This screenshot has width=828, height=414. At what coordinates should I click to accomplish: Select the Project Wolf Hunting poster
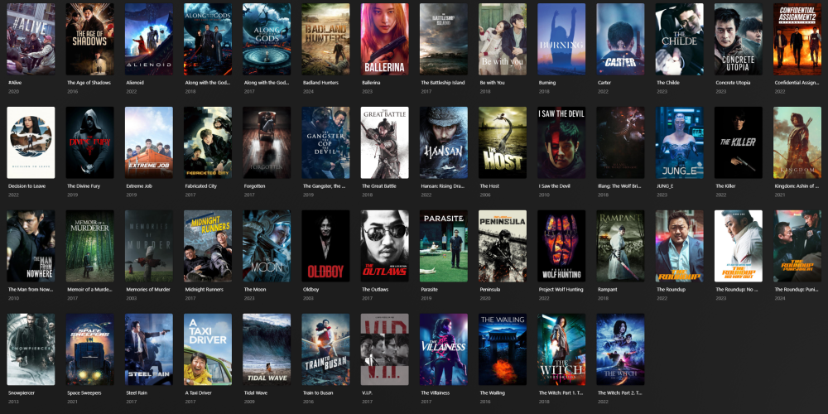(561, 246)
